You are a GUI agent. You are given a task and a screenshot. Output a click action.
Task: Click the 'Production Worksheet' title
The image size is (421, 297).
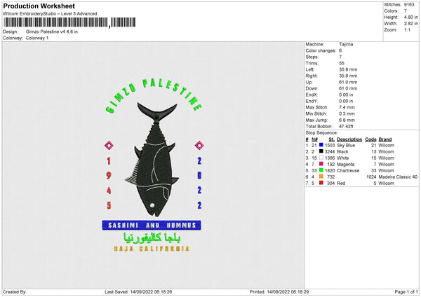click(x=39, y=6)
